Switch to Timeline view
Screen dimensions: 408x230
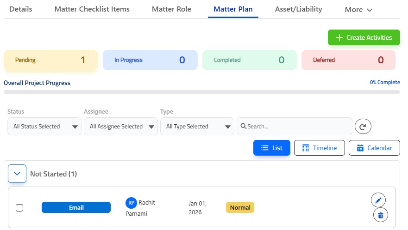click(319, 148)
